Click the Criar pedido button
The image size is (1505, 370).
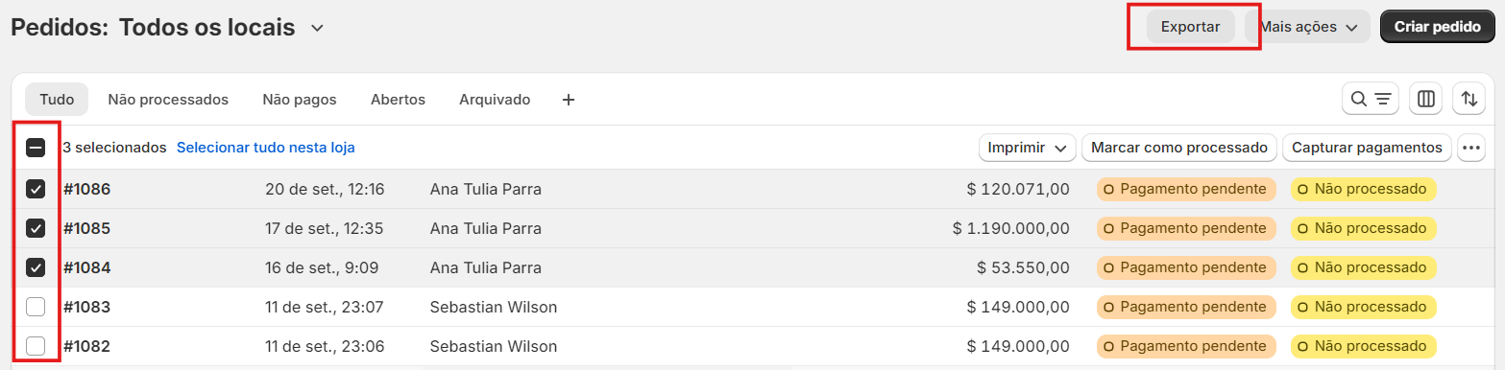pos(1437,27)
